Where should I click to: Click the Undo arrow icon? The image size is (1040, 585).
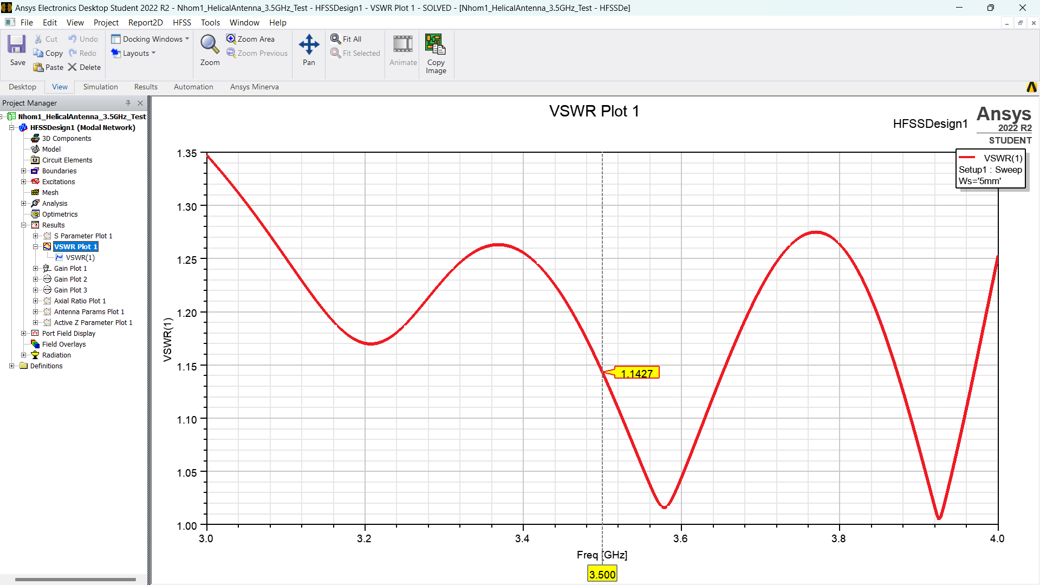pyautogui.click(x=72, y=39)
